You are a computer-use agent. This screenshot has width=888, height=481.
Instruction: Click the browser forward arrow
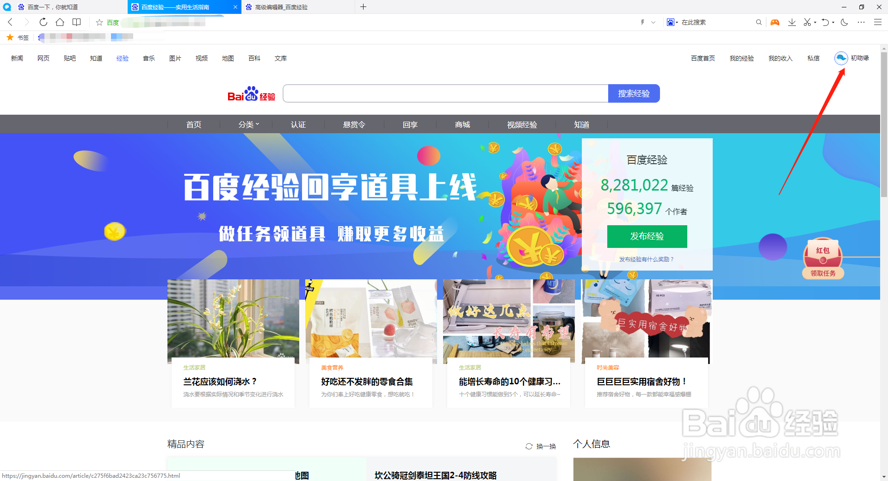[26, 22]
